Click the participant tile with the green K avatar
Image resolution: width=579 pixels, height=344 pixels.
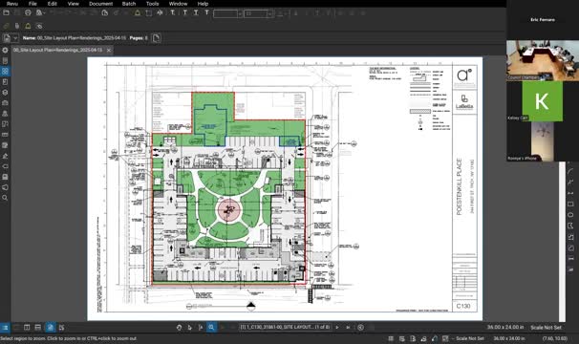click(542, 101)
